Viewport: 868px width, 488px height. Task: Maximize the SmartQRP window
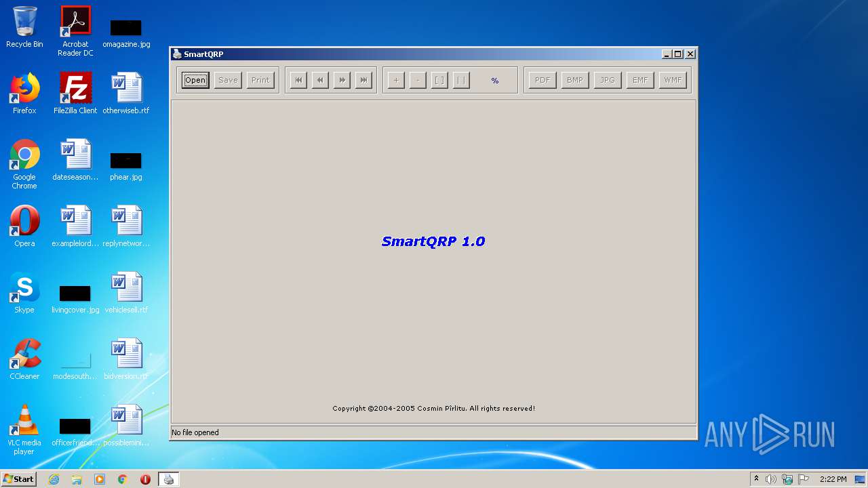(x=678, y=54)
